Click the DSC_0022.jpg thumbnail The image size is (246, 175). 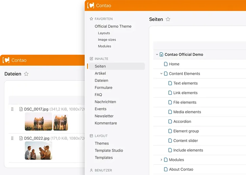click(38, 151)
